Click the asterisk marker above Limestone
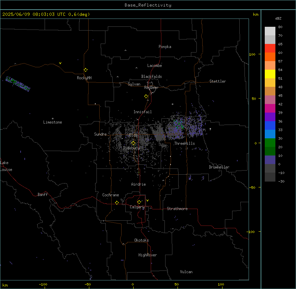This screenshot has width=296, height=289. (x=53, y=119)
